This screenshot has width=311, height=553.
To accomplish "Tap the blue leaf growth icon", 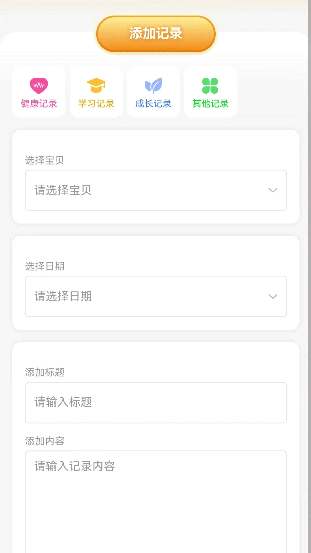I will (153, 86).
